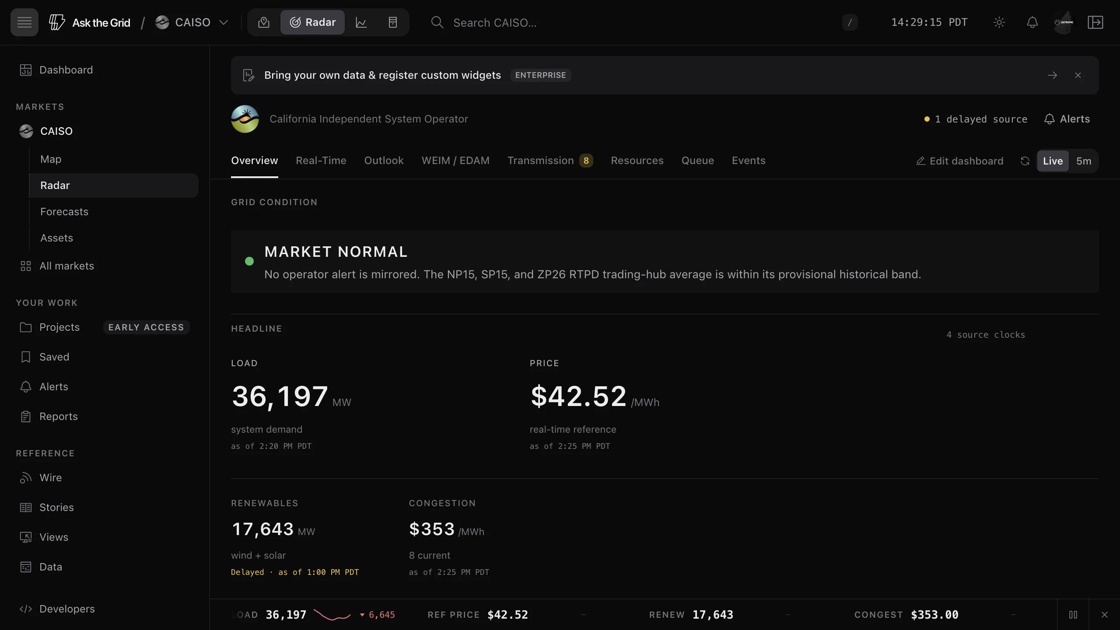
Task: Collapse sidebar with hamburger menu button
Action: pos(24,22)
